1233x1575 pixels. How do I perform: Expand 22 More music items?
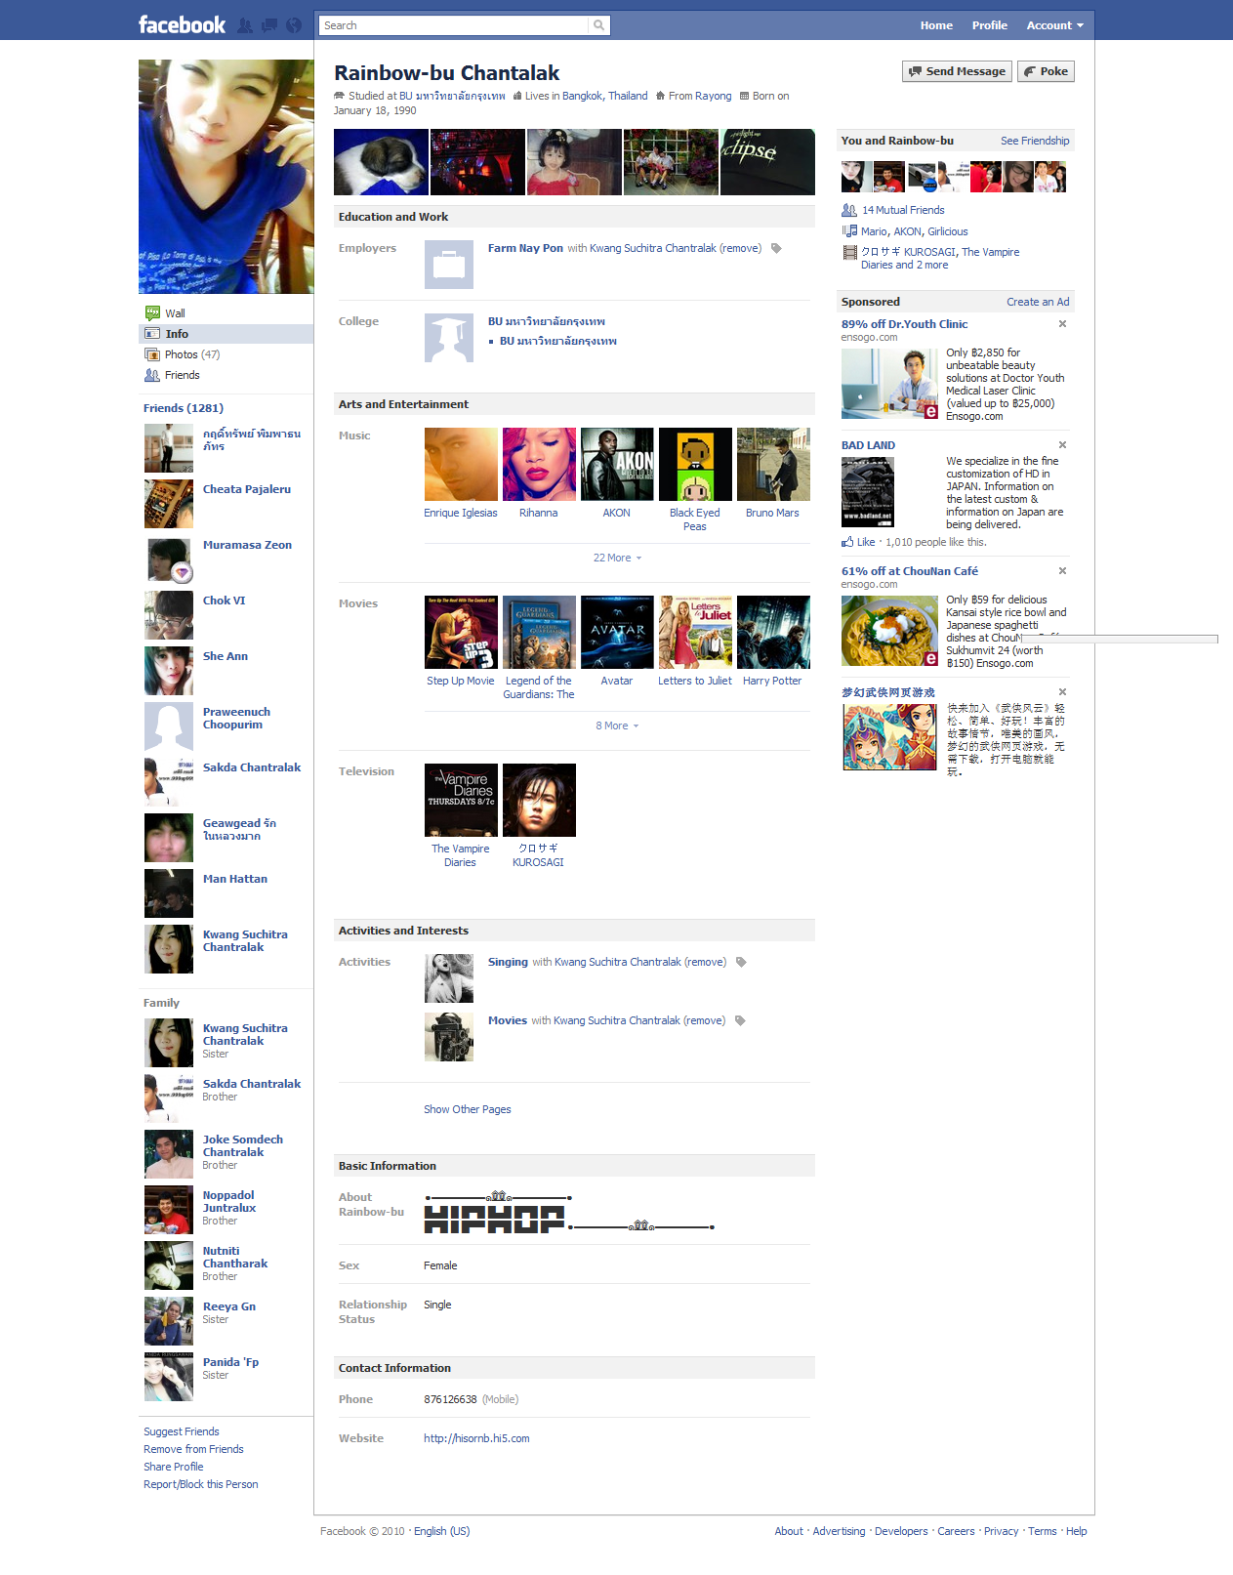click(x=617, y=558)
